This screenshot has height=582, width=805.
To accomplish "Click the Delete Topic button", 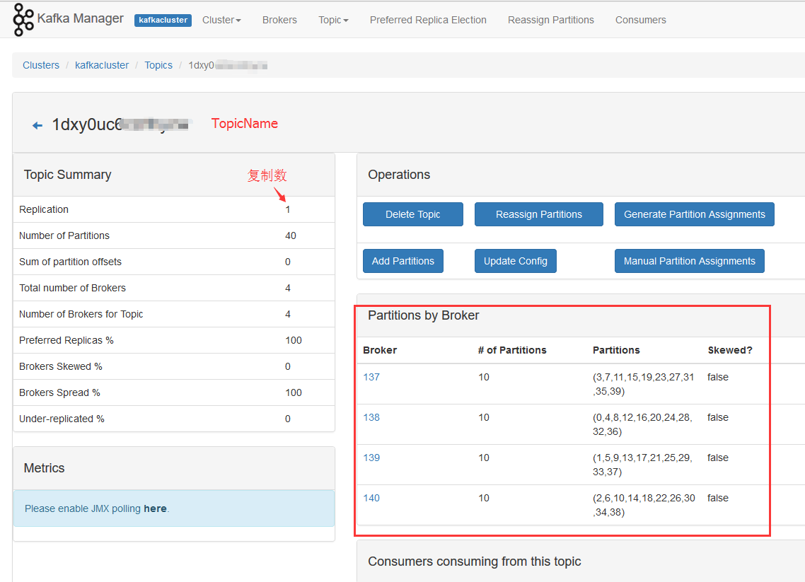I will (413, 214).
